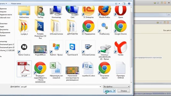Image resolution: width=171 pixels, height=96 pixels.
Task: Click the Новая папка button
Action: pos(16,3)
